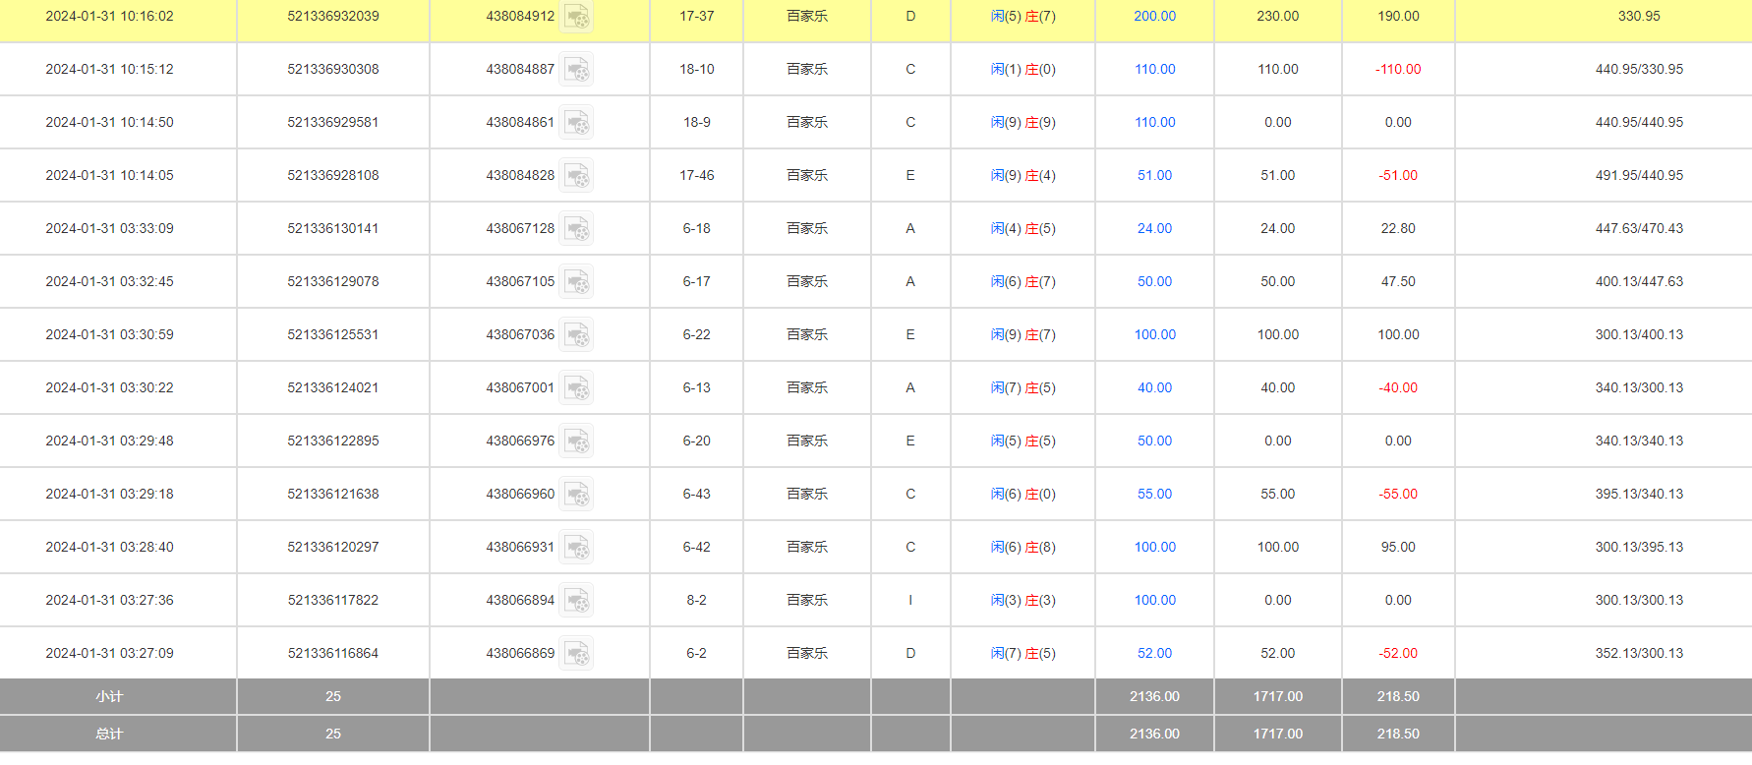Open replay icon beside round 438067036
The width and height of the screenshot is (1752, 765).
(576, 335)
